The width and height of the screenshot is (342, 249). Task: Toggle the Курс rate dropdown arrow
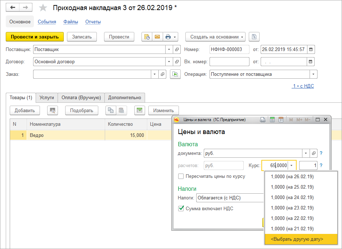tap(292, 165)
